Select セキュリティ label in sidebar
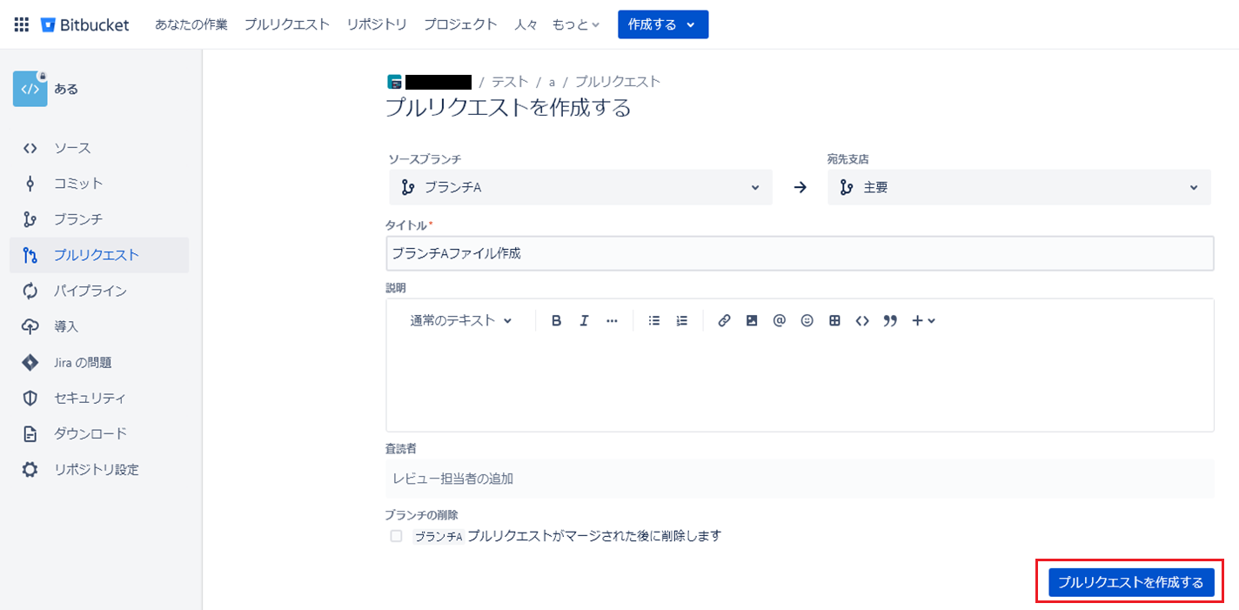The height and width of the screenshot is (610, 1239). 90,398
